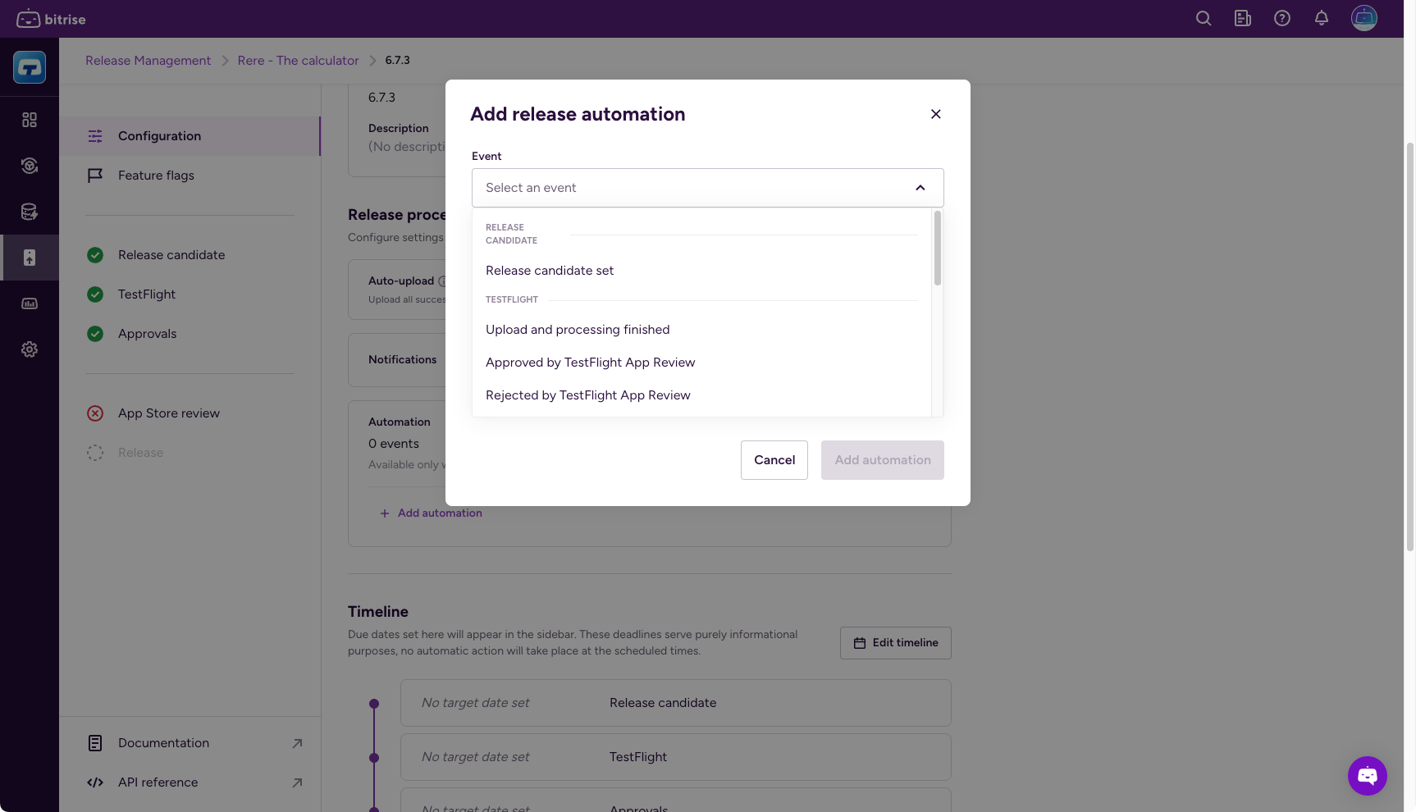The width and height of the screenshot is (1416, 812).
Task: Click the Edit timeline button
Action: pos(895,643)
